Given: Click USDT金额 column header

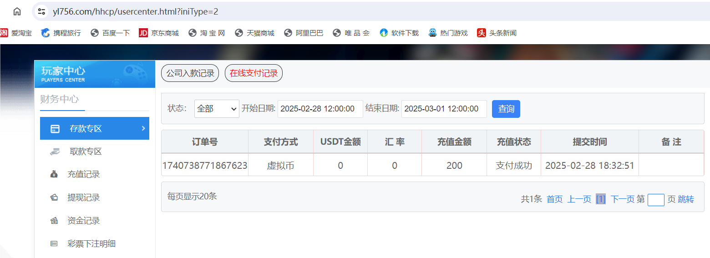Looking at the screenshot, I should click(x=340, y=142).
